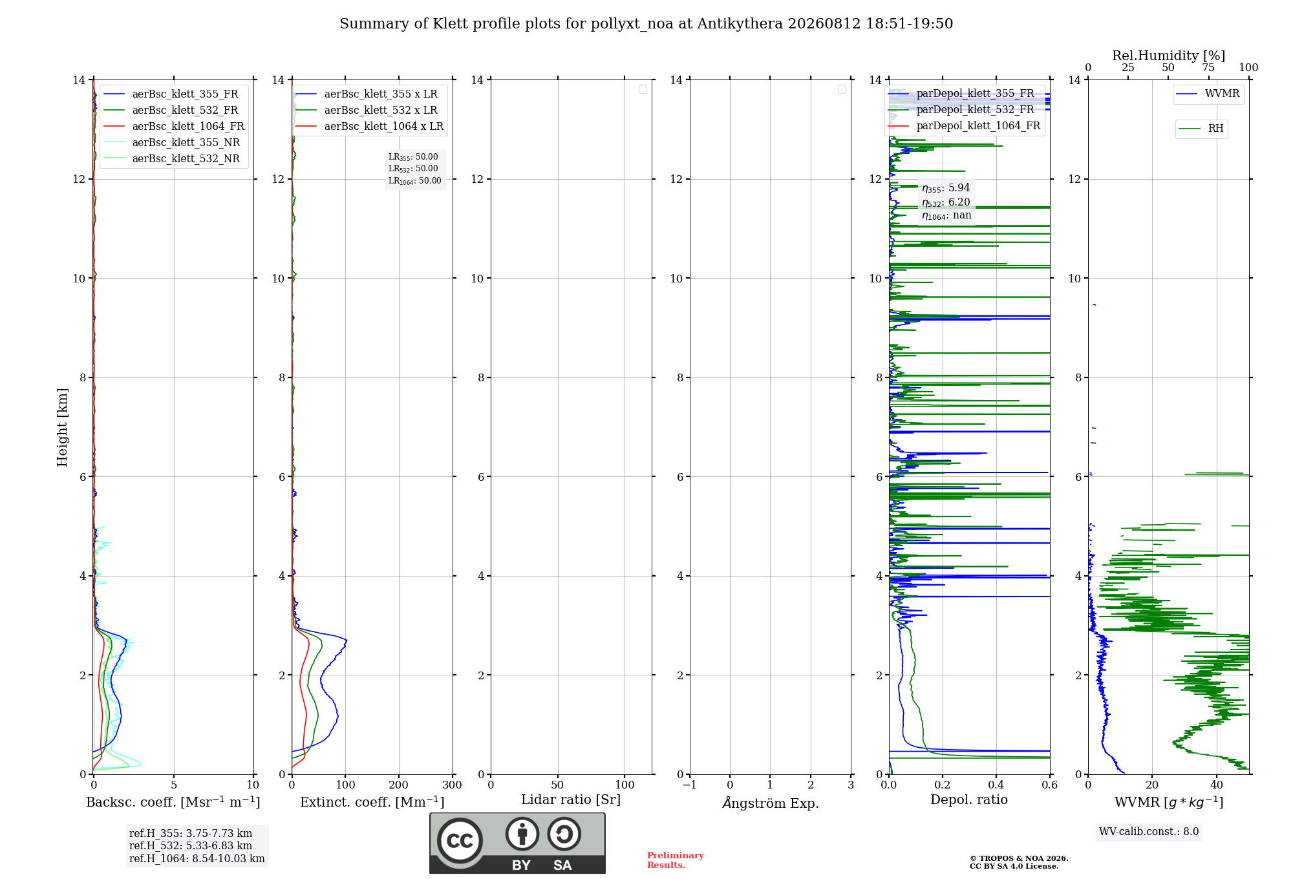Click the WVMR legend entry
1293x879 pixels.
pos(1208,94)
